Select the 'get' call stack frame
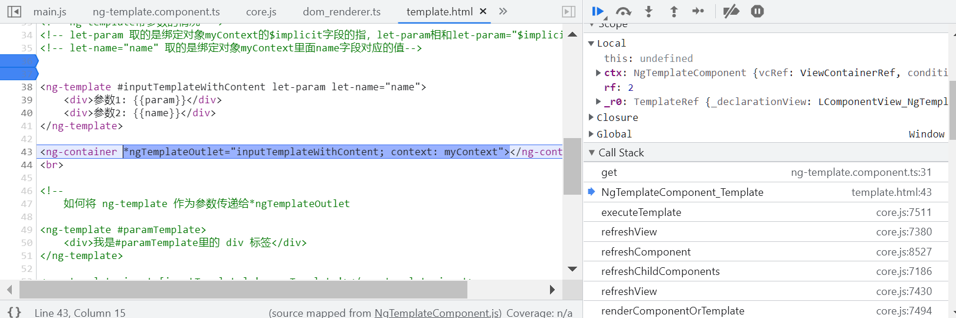This screenshot has width=956, height=318. coord(766,172)
